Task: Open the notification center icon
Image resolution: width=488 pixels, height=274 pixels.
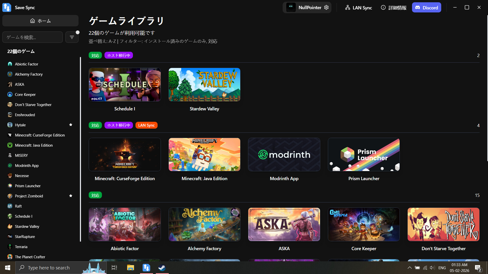Action: click(478, 268)
